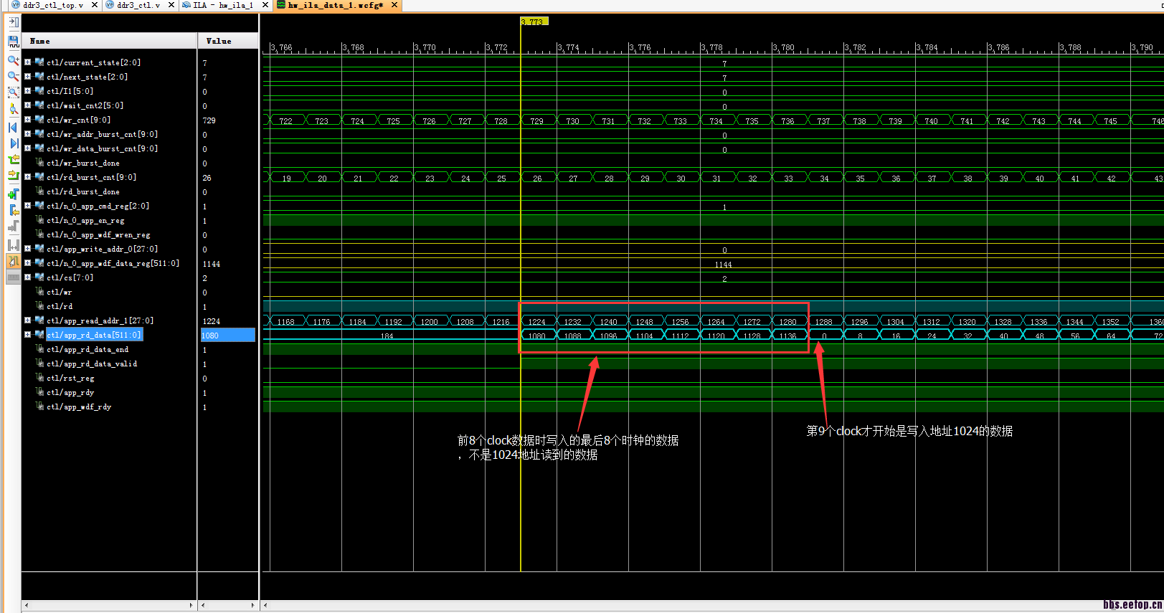The width and height of the screenshot is (1164, 613).
Task: Toggle the snap-to-transition cursor button
Action: coord(13,262)
